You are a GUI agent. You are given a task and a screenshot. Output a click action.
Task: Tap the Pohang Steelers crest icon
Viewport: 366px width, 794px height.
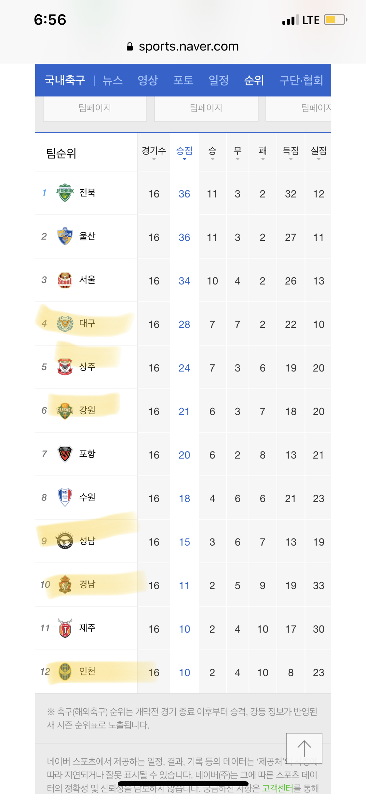pos(65,454)
